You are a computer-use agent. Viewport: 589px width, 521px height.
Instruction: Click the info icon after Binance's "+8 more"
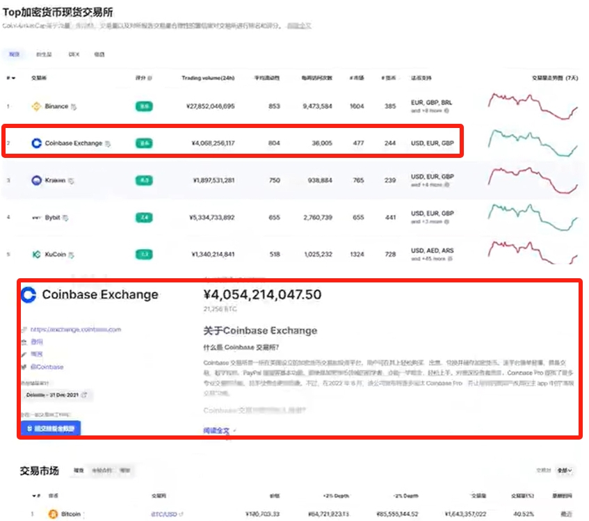[x=446, y=111]
